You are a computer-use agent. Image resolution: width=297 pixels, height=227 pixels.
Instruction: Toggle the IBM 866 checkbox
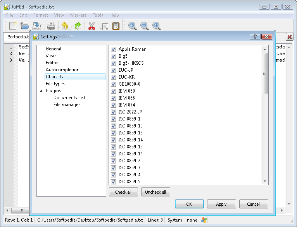tap(113, 98)
